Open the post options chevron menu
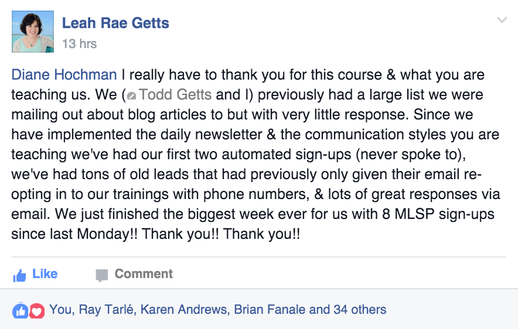This screenshot has height=329, width=518. click(502, 20)
